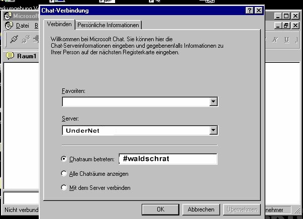Select Mit dem Server verbinden option
Image resolution: width=303 pixels, height=219 pixels.
point(64,187)
